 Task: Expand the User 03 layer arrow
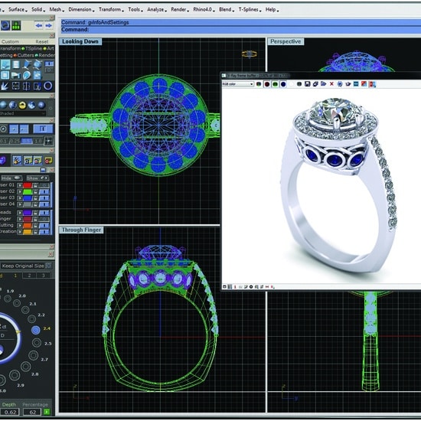[20, 198]
